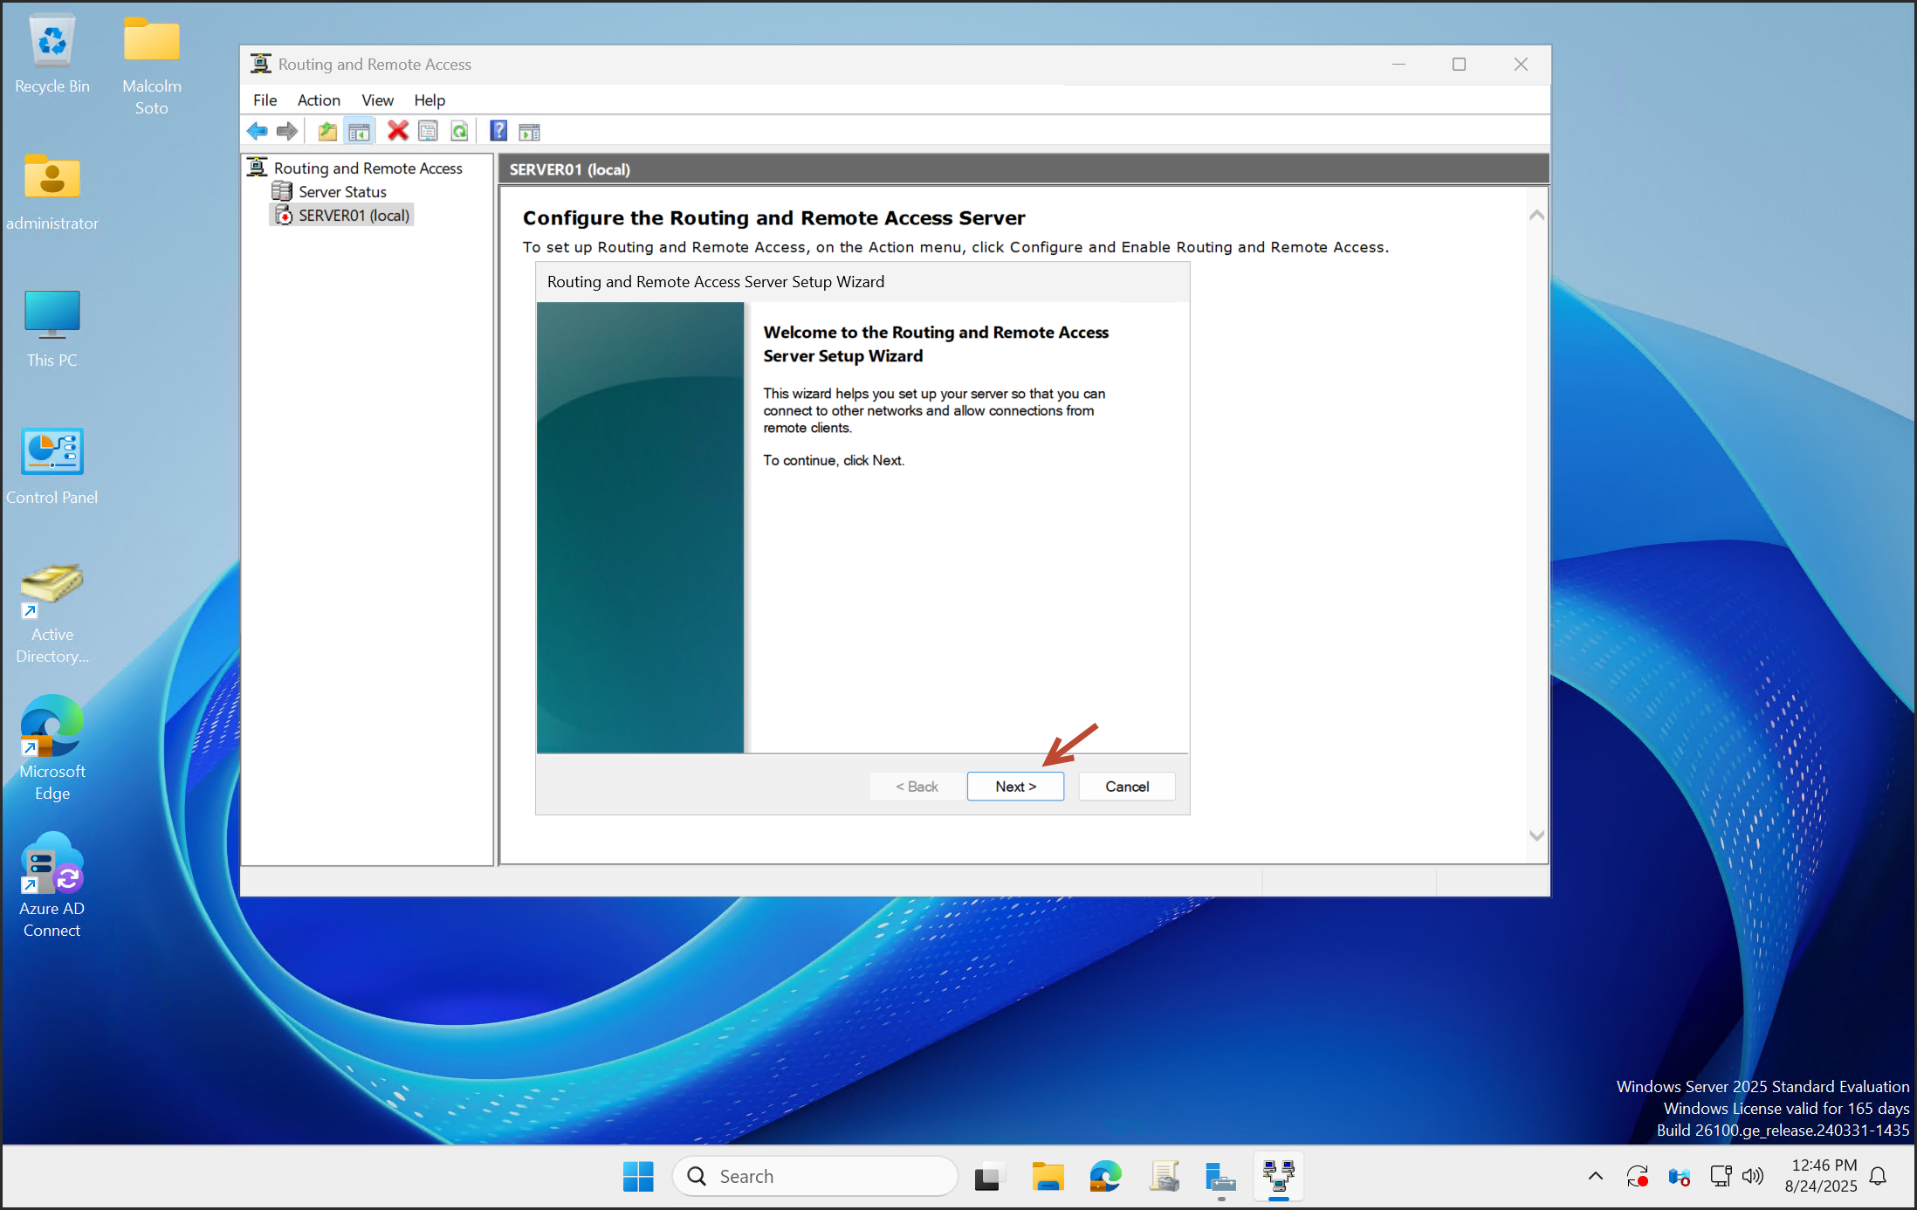Select Routing and Remote Access root node
This screenshot has width=1917, height=1210.
pyautogui.click(x=368, y=168)
